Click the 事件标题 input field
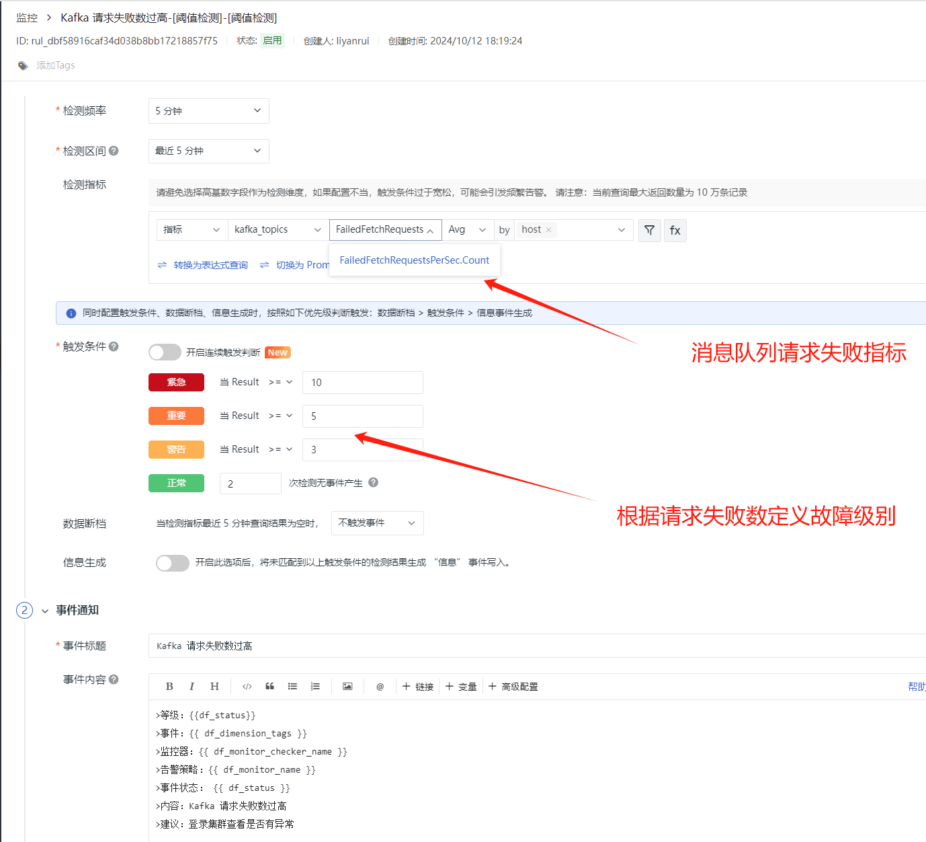This screenshot has height=842, width=926. point(538,646)
